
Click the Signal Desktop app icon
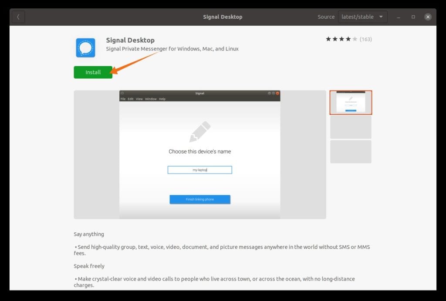(x=85, y=47)
